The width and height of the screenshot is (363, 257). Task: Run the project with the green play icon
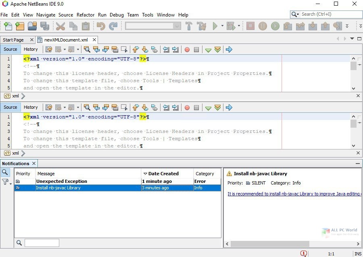[x=215, y=26]
